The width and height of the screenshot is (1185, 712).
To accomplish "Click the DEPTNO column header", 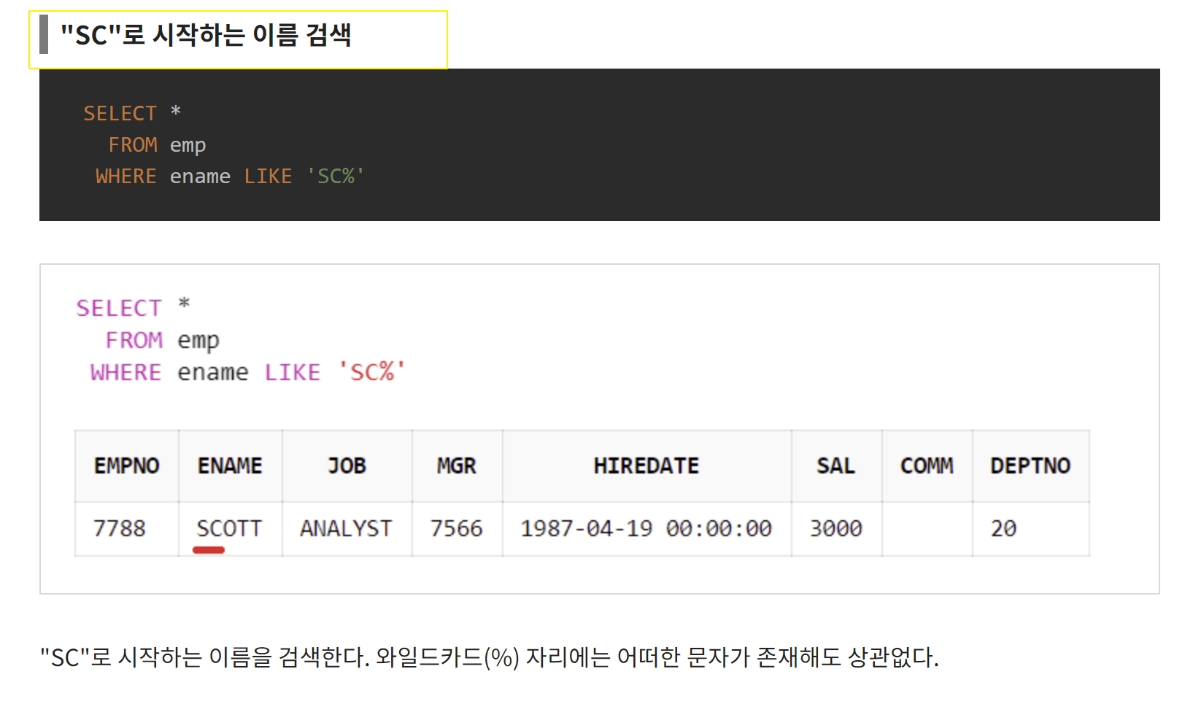I will [x=1030, y=466].
